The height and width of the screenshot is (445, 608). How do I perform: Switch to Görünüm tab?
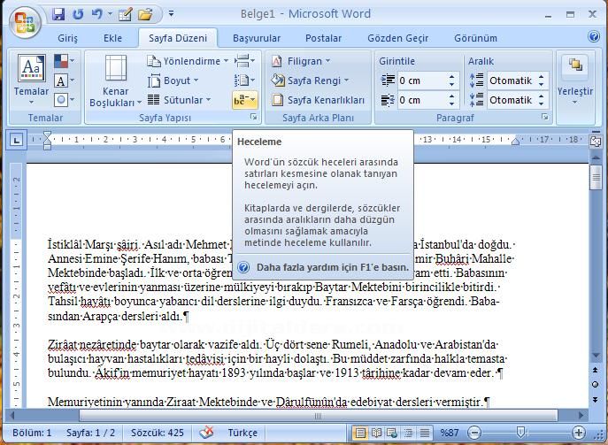coord(475,38)
